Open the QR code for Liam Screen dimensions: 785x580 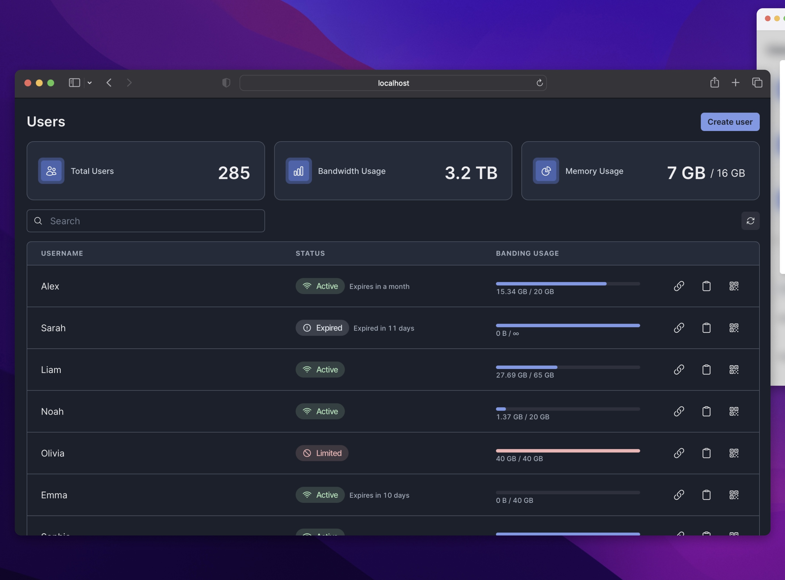[734, 369]
